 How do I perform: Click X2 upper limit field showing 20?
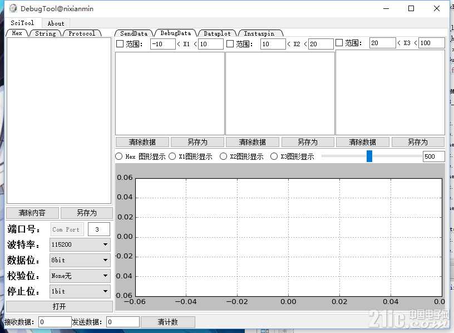(321, 44)
